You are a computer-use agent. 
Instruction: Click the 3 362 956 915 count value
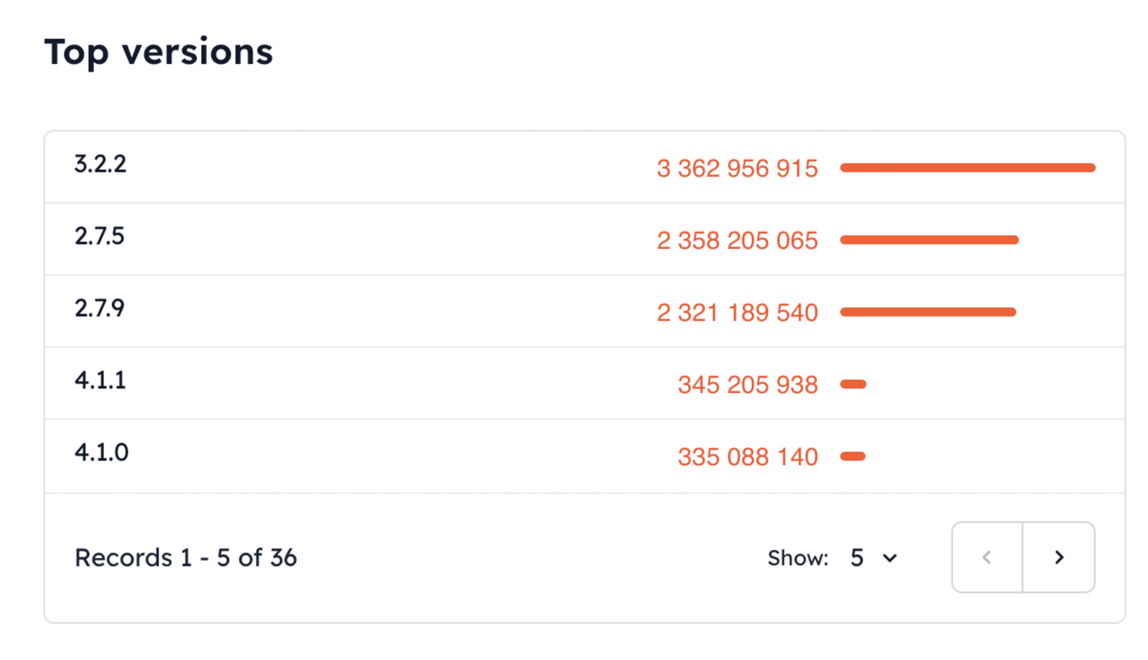click(737, 168)
